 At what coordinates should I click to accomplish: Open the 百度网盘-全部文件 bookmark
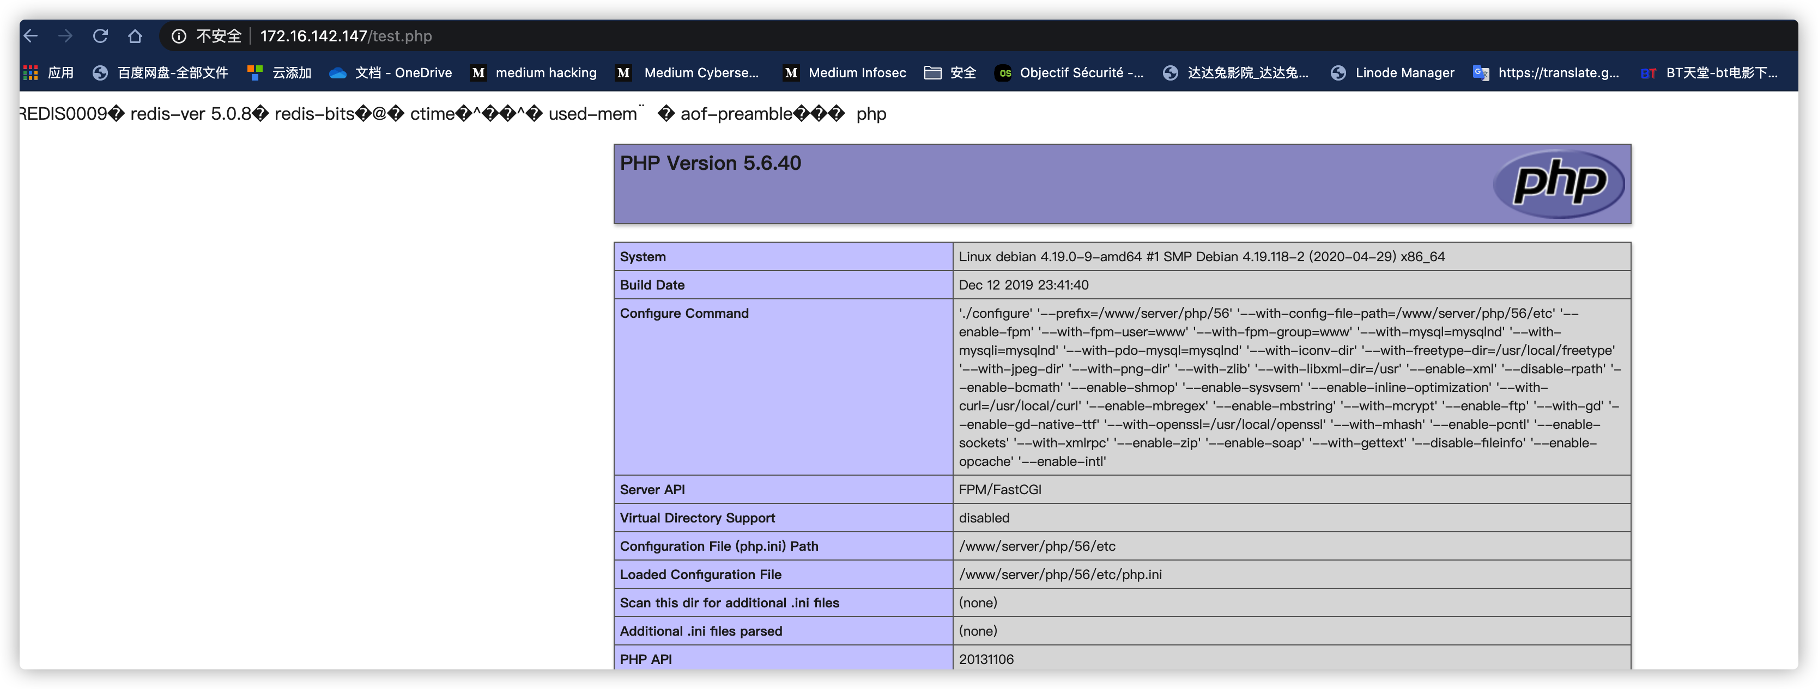click(x=161, y=72)
